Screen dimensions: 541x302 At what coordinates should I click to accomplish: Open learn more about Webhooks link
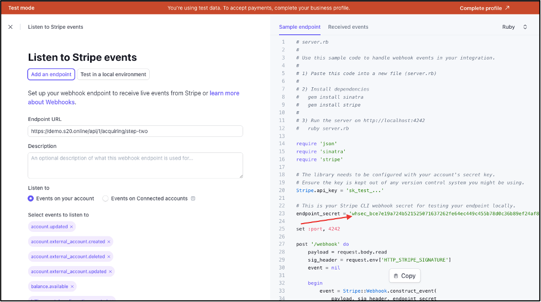(x=224, y=93)
